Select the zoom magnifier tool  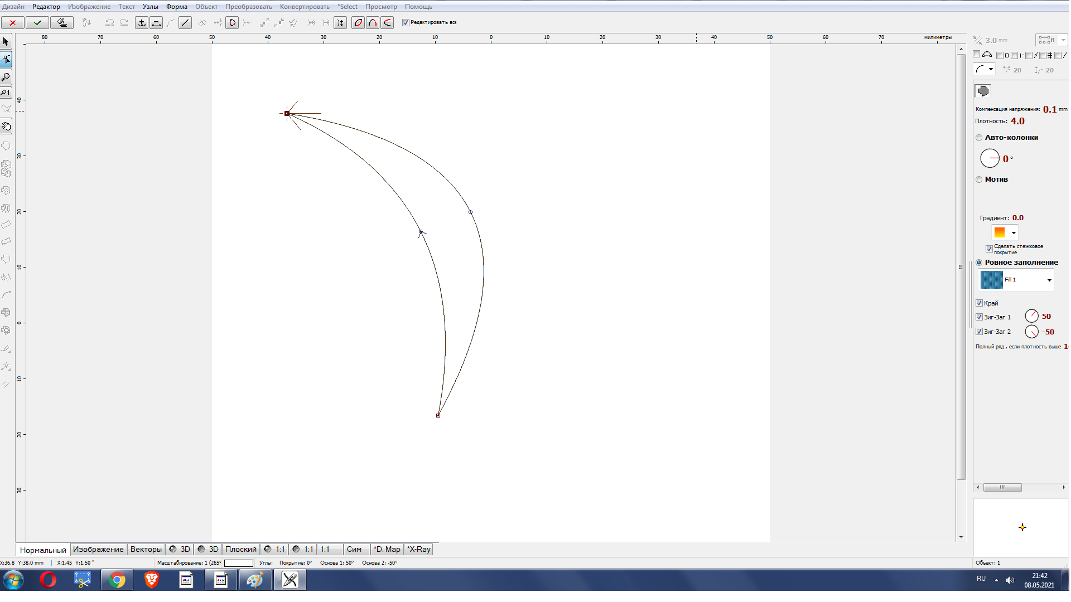(6, 77)
